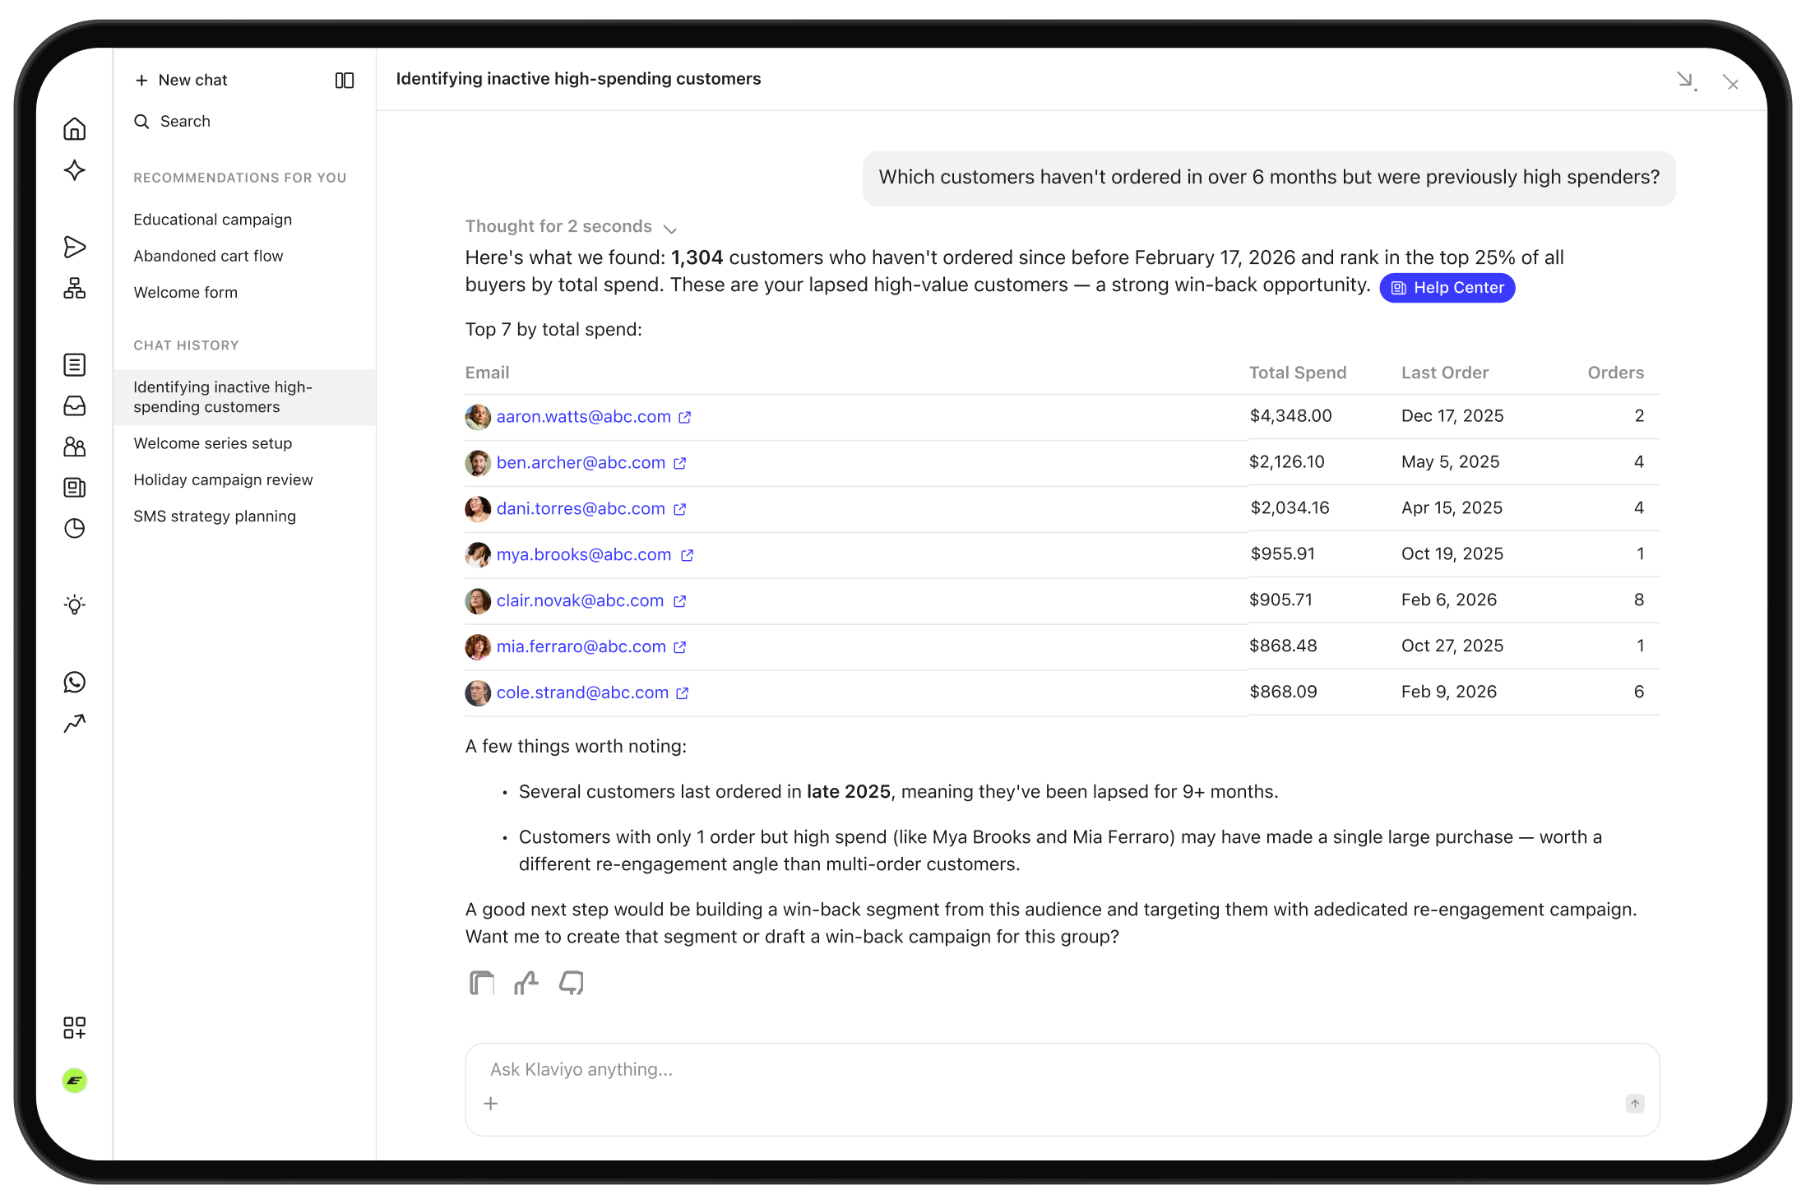Open Identifying inactive high-spending customers chat

pyautogui.click(x=245, y=397)
